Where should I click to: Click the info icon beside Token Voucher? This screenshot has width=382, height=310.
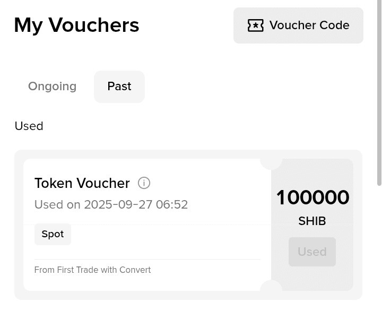tap(144, 183)
